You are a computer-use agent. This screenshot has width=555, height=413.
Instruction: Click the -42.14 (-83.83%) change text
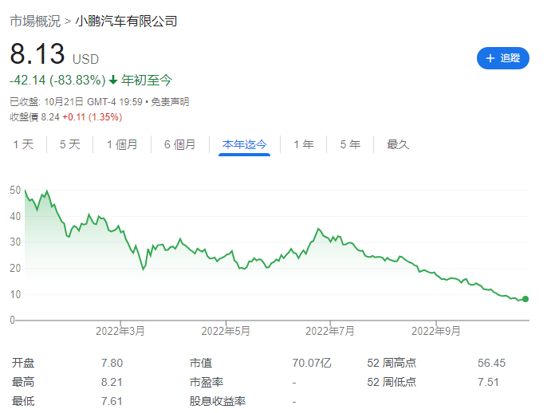(x=57, y=81)
